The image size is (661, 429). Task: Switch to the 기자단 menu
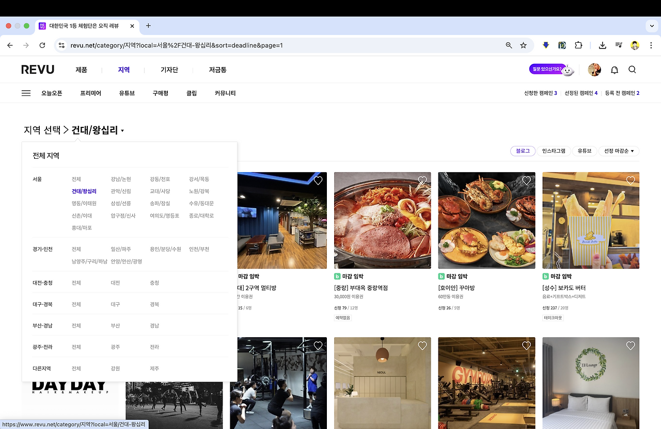[170, 70]
